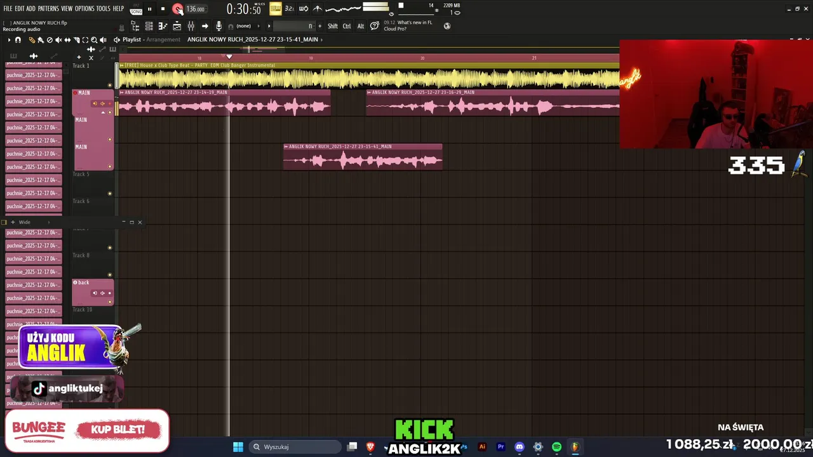Open the VIEW menu
Image resolution: width=813 pixels, height=457 pixels.
67,9
